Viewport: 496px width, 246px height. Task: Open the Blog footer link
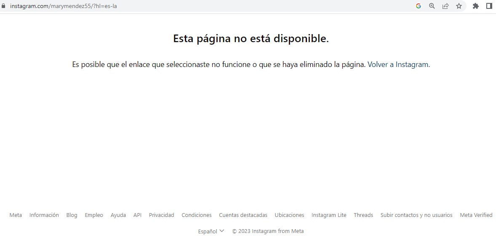72,215
